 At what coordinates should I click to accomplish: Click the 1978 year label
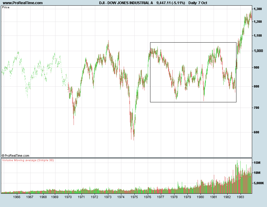point(174,197)
